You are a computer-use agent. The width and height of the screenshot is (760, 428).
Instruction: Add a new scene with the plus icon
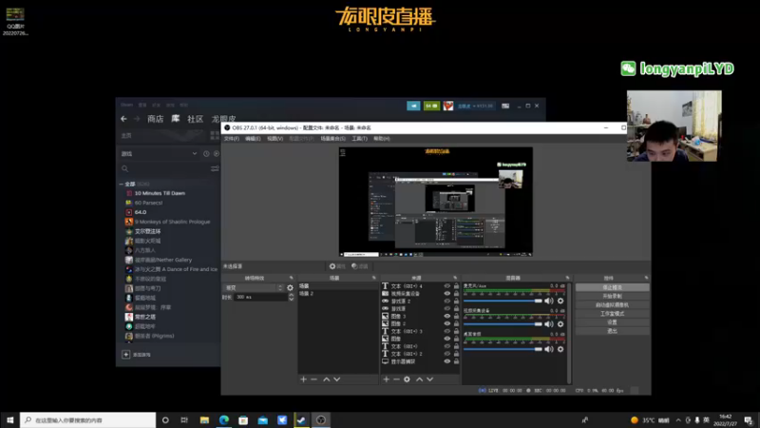303,379
